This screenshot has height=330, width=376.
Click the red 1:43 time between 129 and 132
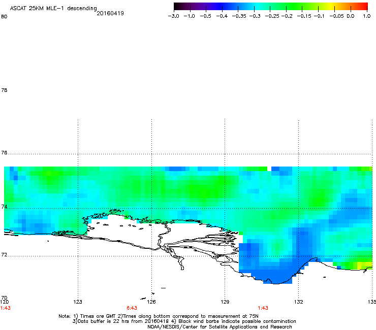click(263, 308)
